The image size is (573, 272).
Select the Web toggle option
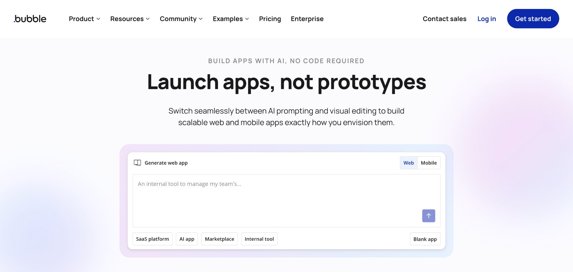[x=409, y=163]
